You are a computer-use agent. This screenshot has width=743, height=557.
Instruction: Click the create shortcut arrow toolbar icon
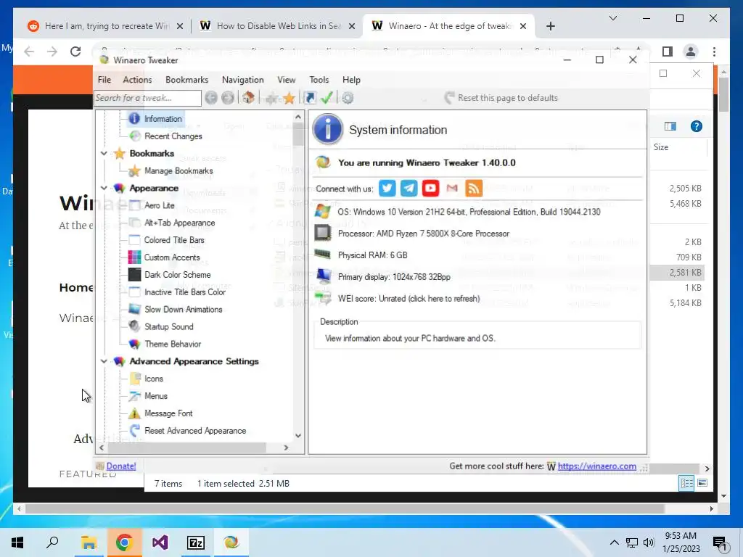pos(310,98)
